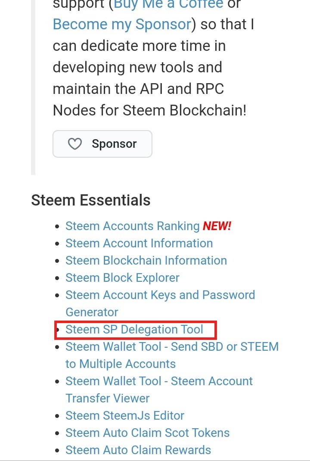Open Steem Accounts Ranking link
The width and height of the screenshot is (310, 461).
click(x=133, y=226)
